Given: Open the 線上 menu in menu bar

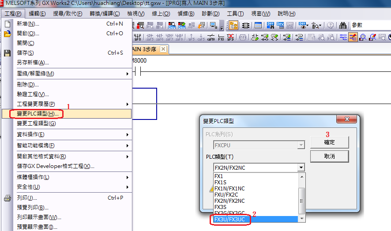Looking at the screenshot, I should [x=160, y=14].
